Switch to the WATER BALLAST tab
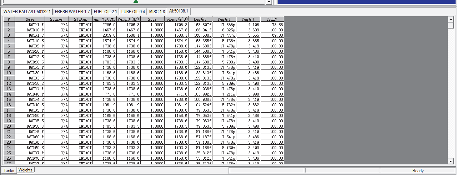 [27, 12]
